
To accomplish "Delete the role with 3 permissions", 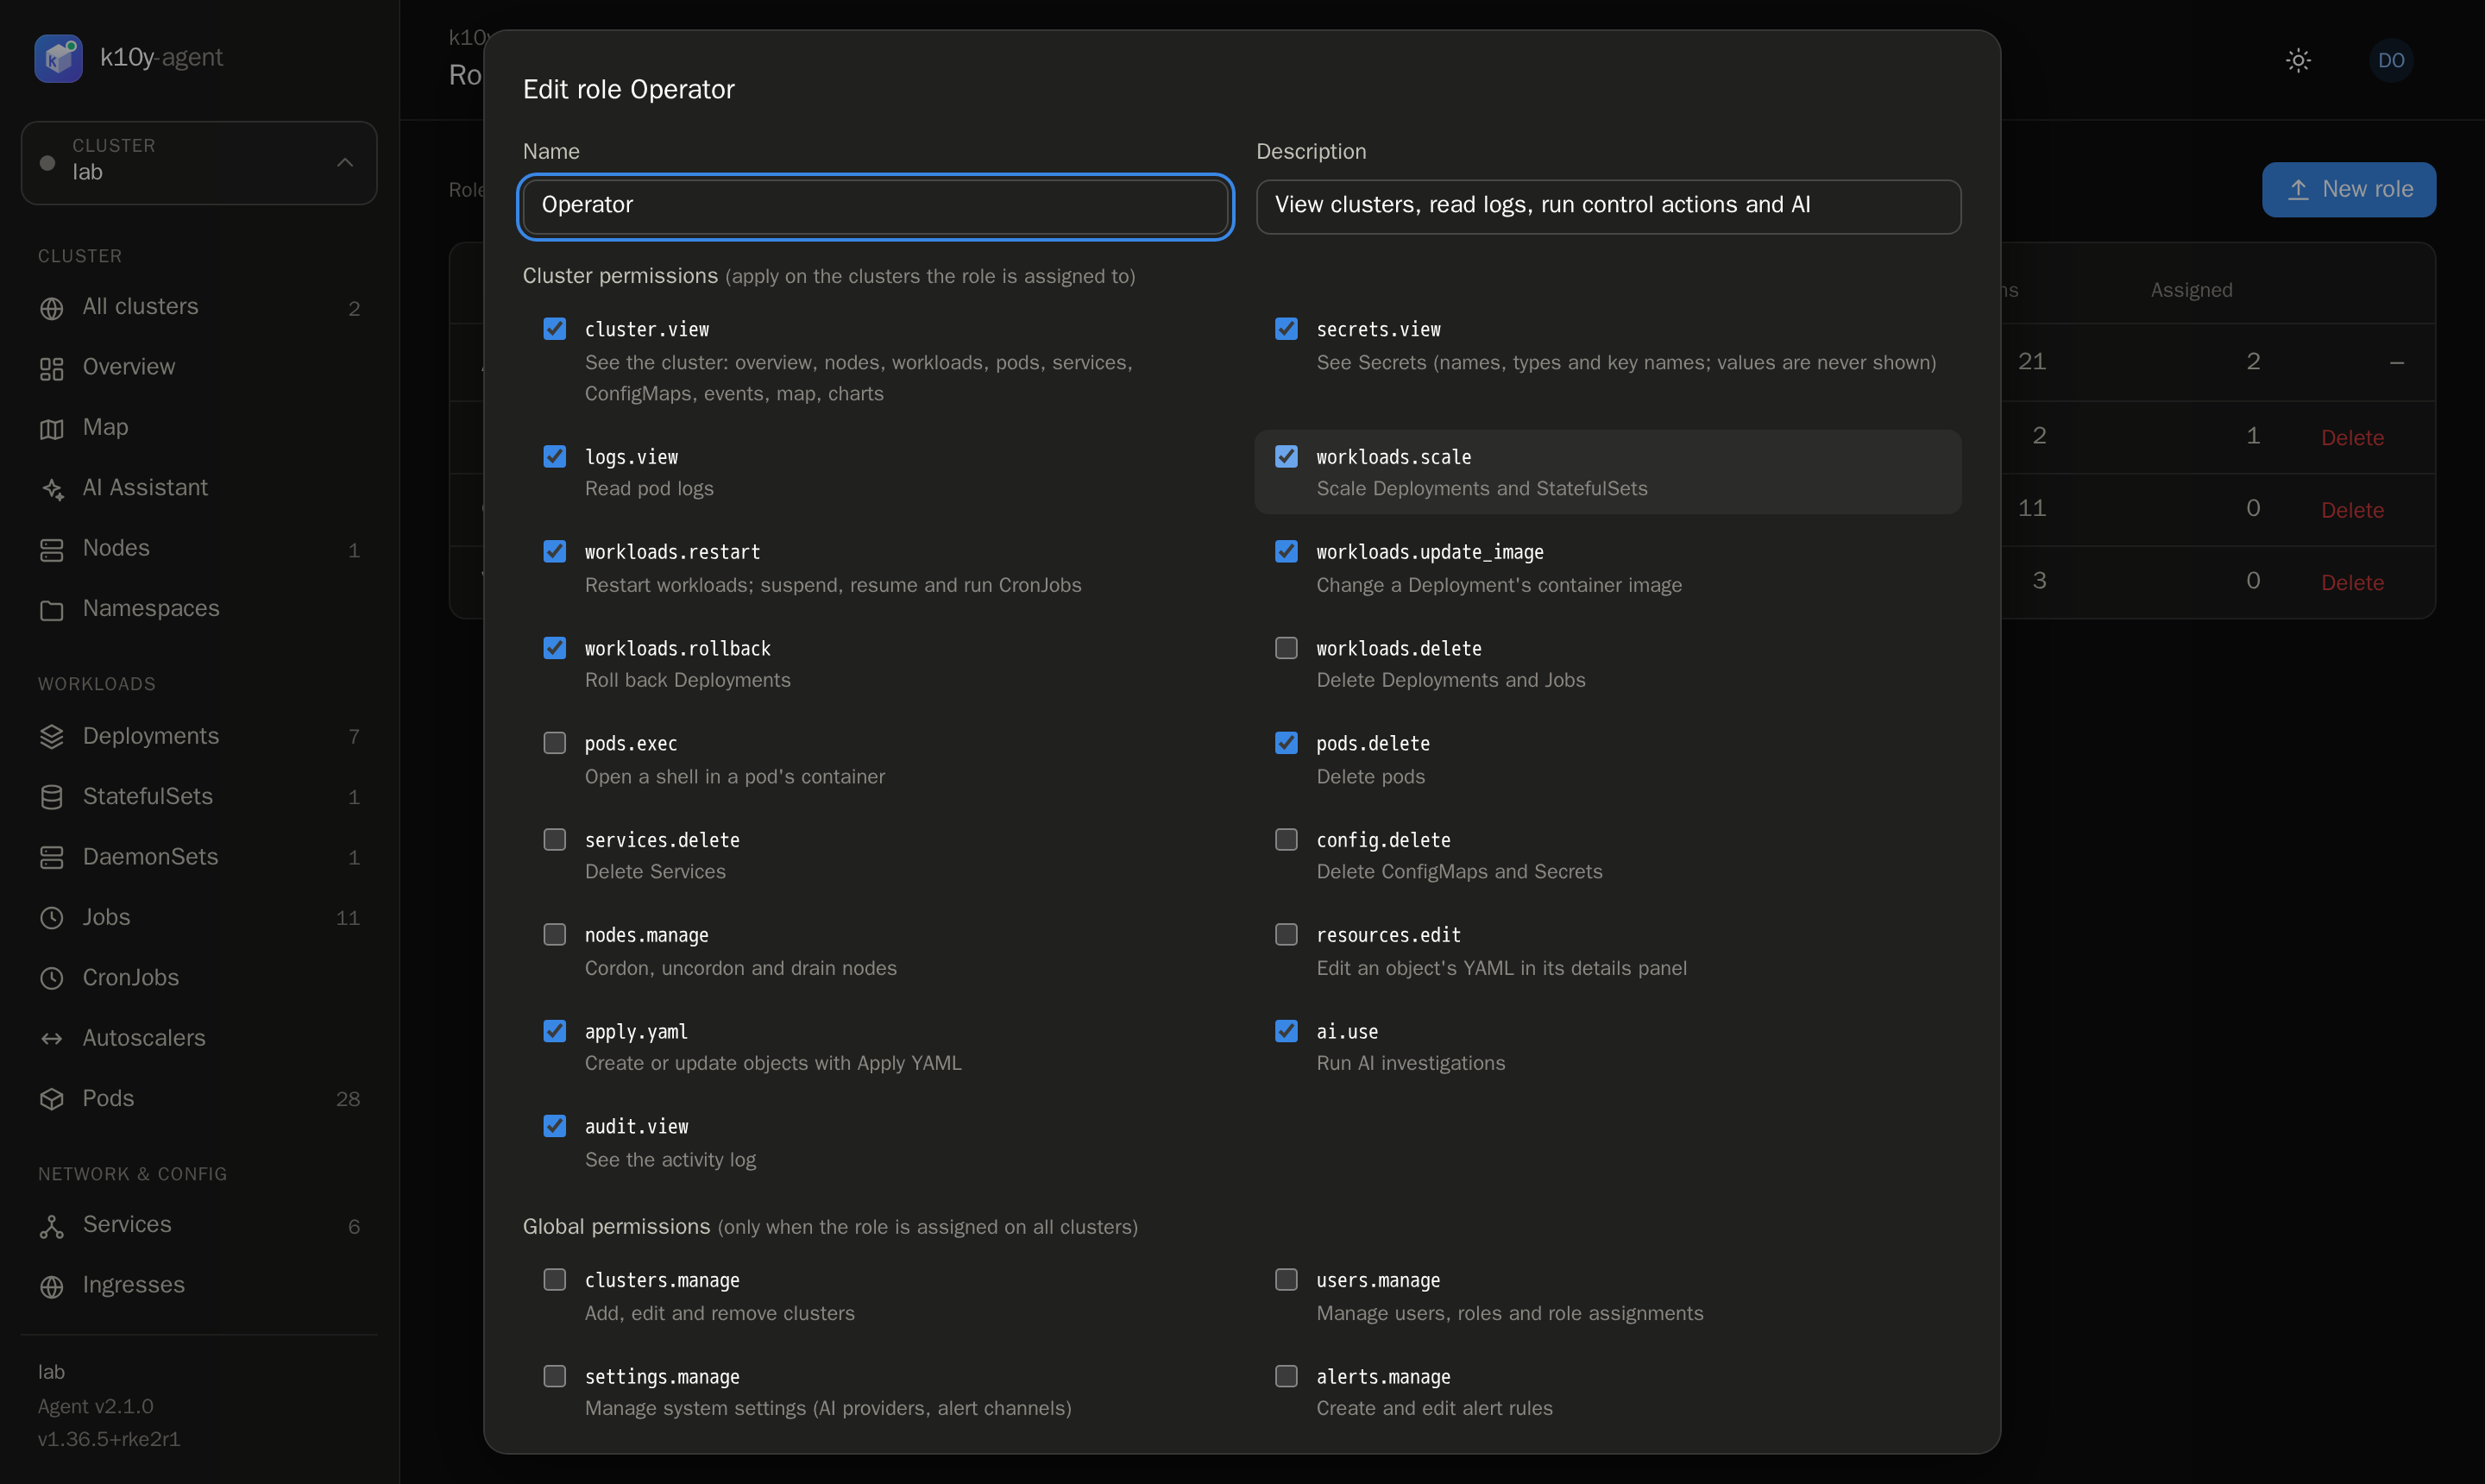I will (2352, 582).
